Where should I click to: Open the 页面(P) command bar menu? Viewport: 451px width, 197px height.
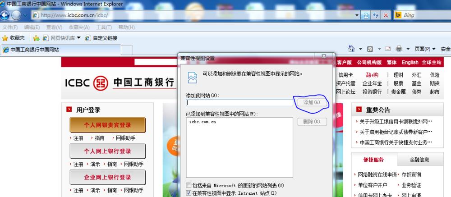point(425,49)
